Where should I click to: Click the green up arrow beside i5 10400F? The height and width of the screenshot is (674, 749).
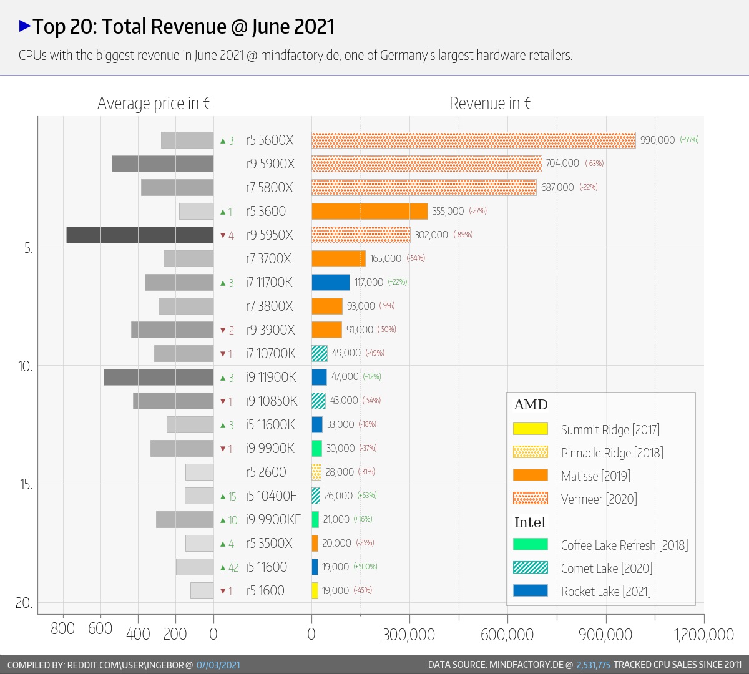click(x=223, y=497)
